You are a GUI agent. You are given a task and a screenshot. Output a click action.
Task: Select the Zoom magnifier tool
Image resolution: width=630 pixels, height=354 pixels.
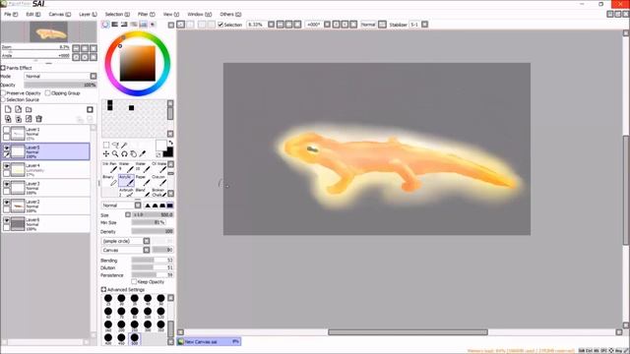tap(115, 153)
